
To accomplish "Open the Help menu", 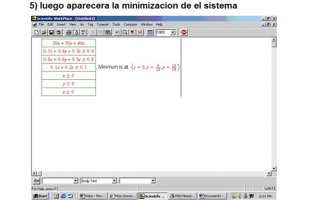I will tap(159, 24).
